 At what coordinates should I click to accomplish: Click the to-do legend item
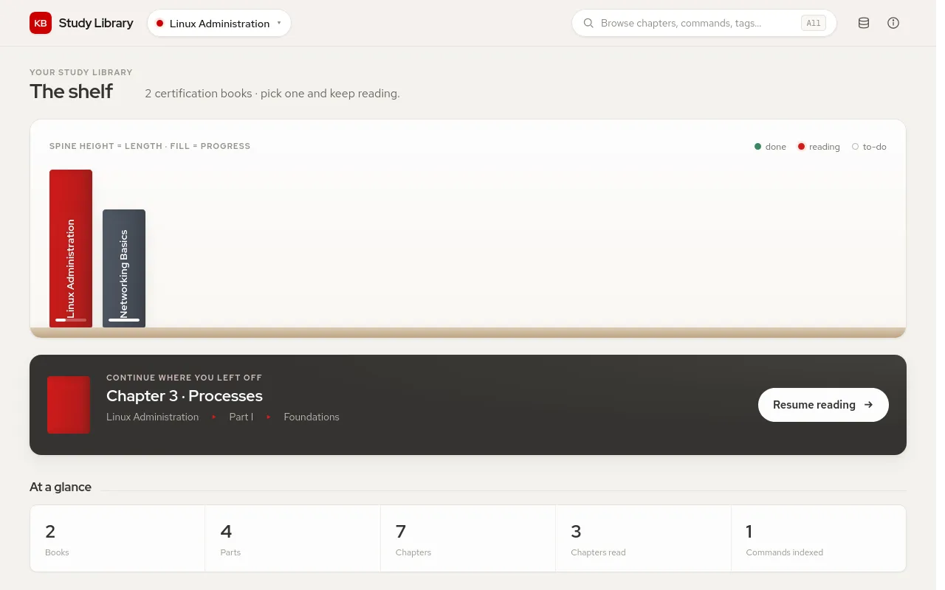pyautogui.click(x=869, y=147)
